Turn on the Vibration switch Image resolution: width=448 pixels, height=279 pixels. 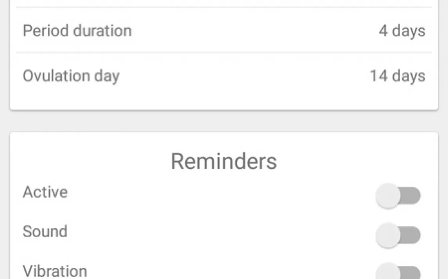(398, 272)
